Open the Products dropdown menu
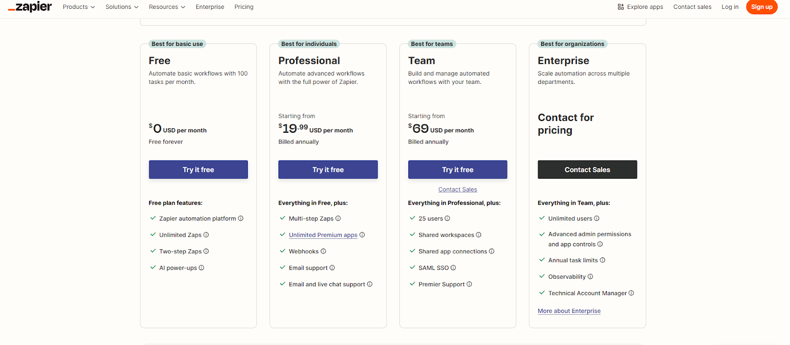Image resolution: width=790 pixels, height=345 pixels. coord(79,7)
